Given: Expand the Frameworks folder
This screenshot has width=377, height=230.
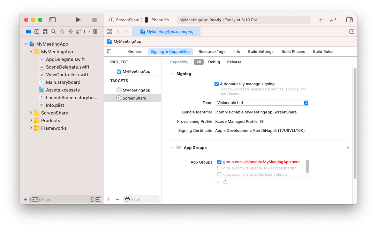Looking at the screenshot, I should click(x=31, y=128).
